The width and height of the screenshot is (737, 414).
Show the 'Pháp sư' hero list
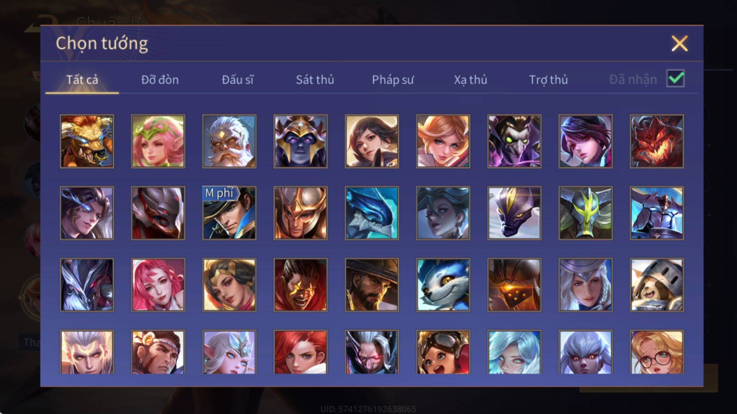click(393, 79)
